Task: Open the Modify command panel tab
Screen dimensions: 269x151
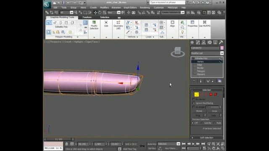Action: click(x=198, y=42)
